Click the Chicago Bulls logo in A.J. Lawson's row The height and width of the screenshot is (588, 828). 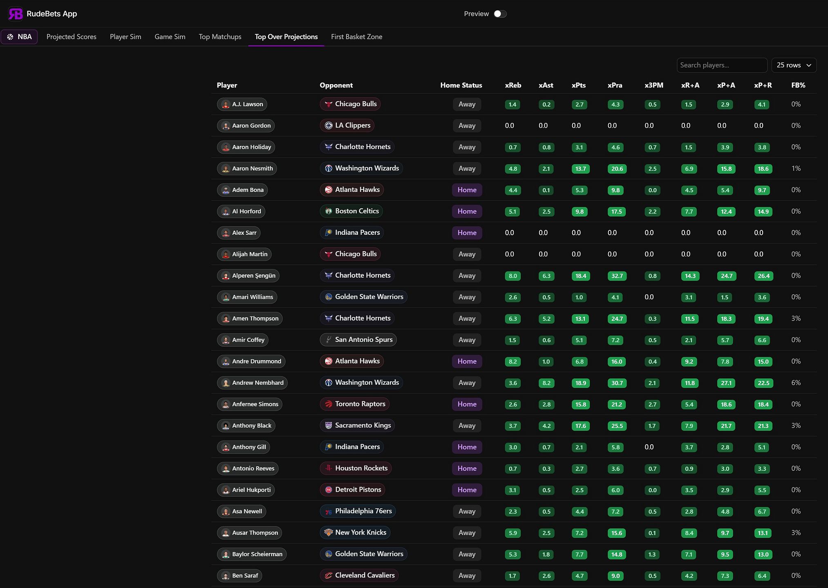[329, 104]
